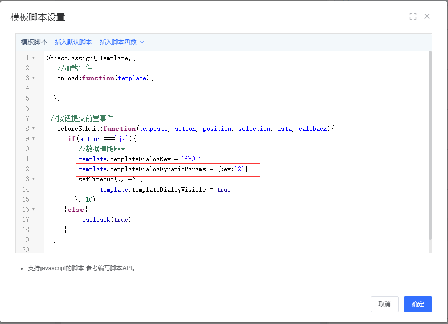Place cursor in templateDialogDynamicParams line

(163, 169)
